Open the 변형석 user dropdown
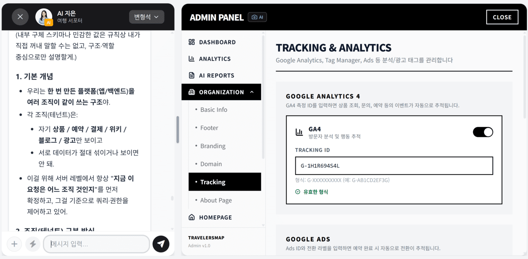 (x=146, y=17)
